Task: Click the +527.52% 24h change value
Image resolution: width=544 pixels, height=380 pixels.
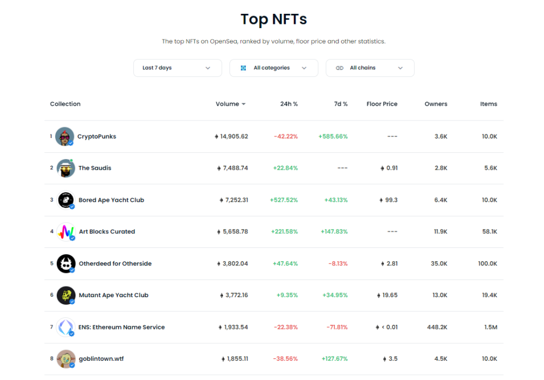Action: (x=284, y=200)
